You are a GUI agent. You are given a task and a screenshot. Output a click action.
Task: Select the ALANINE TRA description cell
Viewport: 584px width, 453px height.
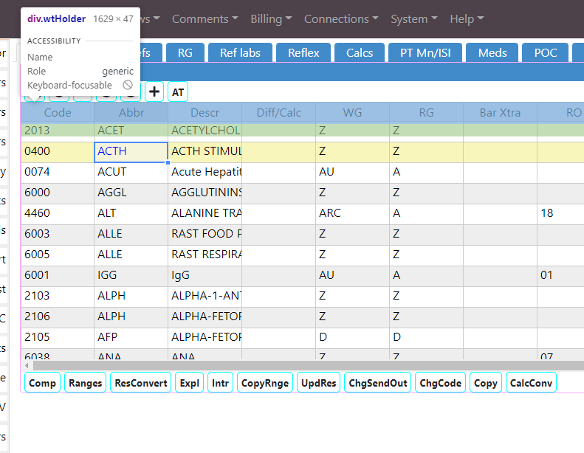point(205,214)
